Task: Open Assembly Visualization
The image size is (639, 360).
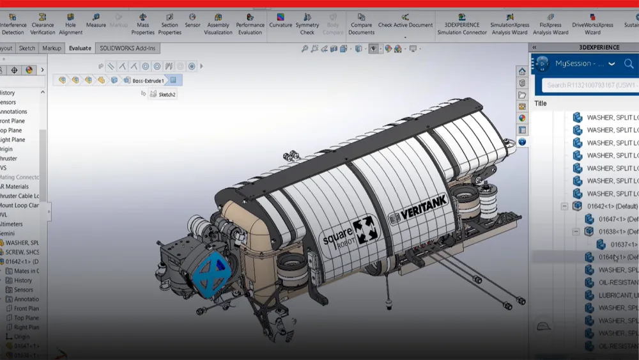Action: pos(218,24)
